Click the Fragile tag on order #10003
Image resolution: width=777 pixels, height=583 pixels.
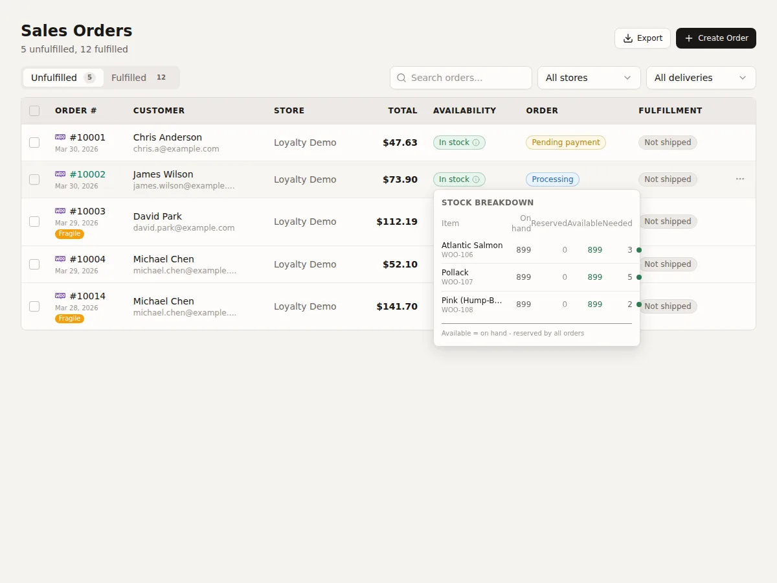69,234
